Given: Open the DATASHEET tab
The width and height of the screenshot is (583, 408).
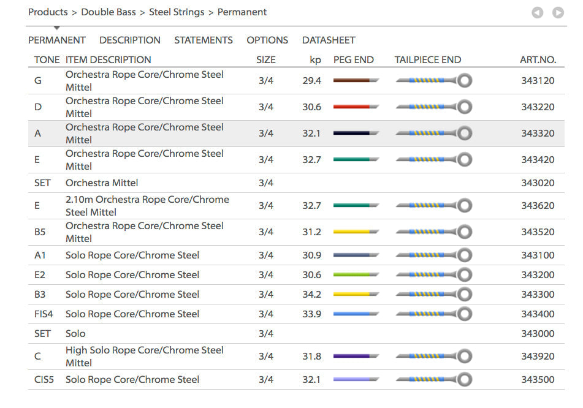Looking at the screenshot, I should click(328, 40).
